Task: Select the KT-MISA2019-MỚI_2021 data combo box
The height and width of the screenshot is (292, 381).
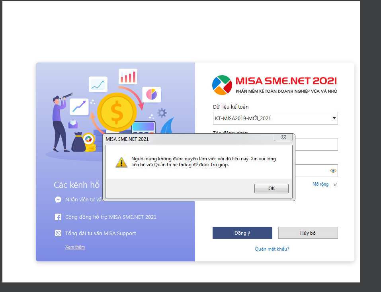Action: (275, 118)
